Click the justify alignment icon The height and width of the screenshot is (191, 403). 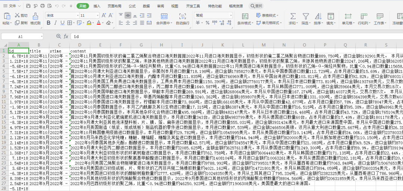142,23
